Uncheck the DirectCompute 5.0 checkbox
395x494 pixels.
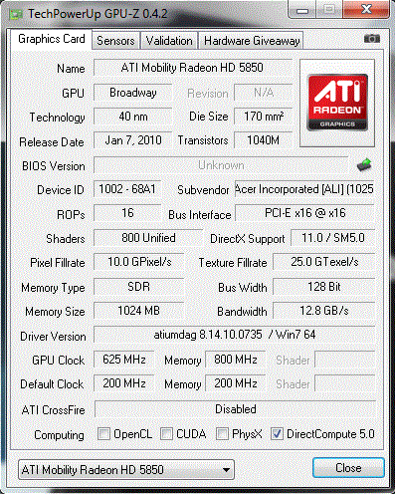[277, 433]
